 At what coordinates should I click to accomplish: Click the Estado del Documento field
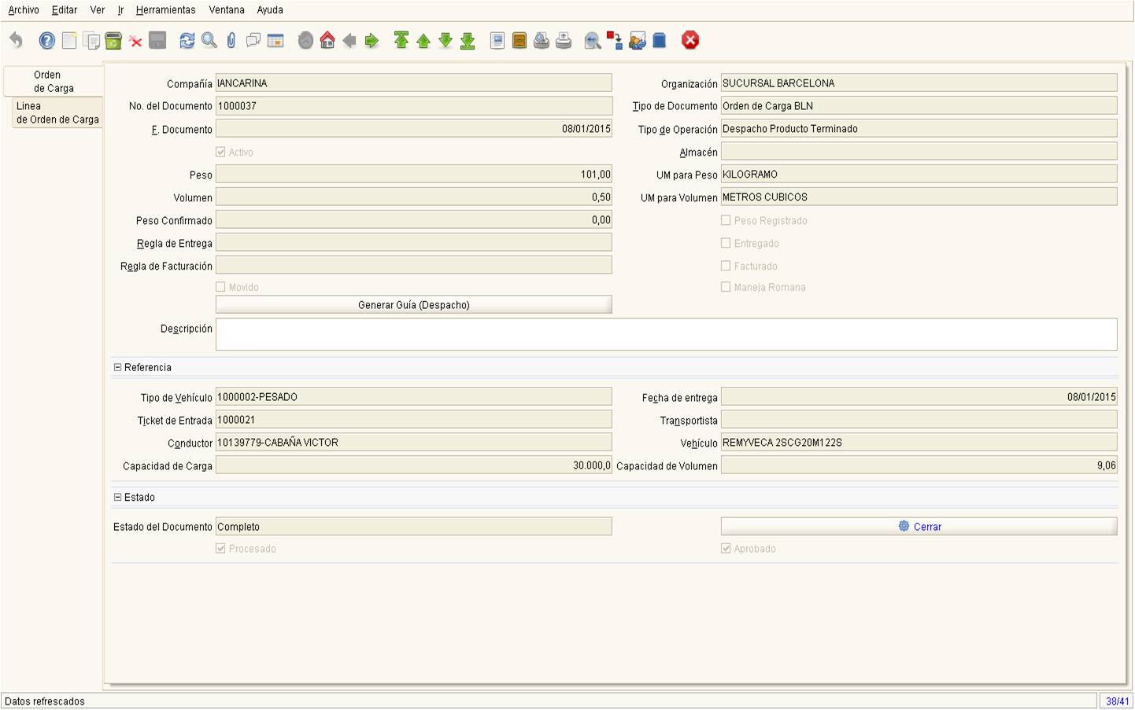pos(414,527)
